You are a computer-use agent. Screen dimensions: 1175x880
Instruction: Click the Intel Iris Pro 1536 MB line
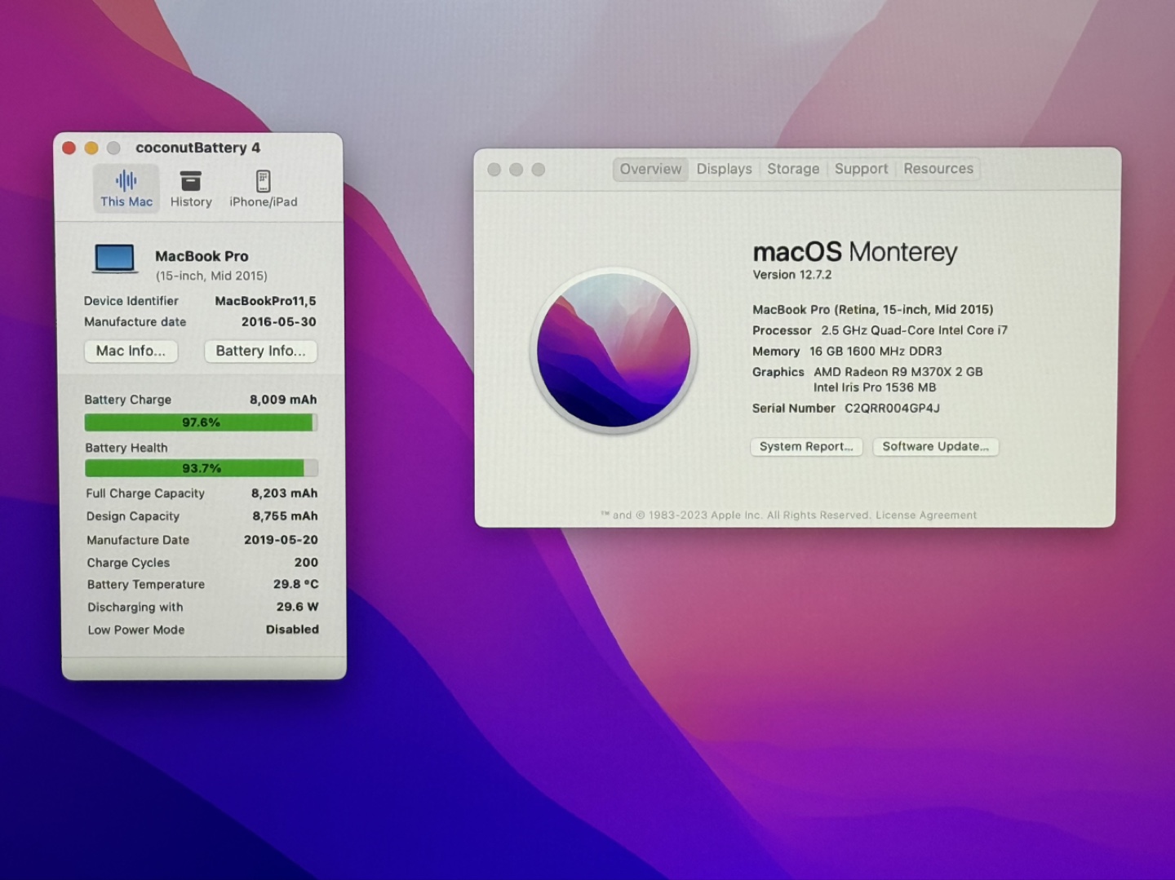pyautogui.click(x=875, y=387)
